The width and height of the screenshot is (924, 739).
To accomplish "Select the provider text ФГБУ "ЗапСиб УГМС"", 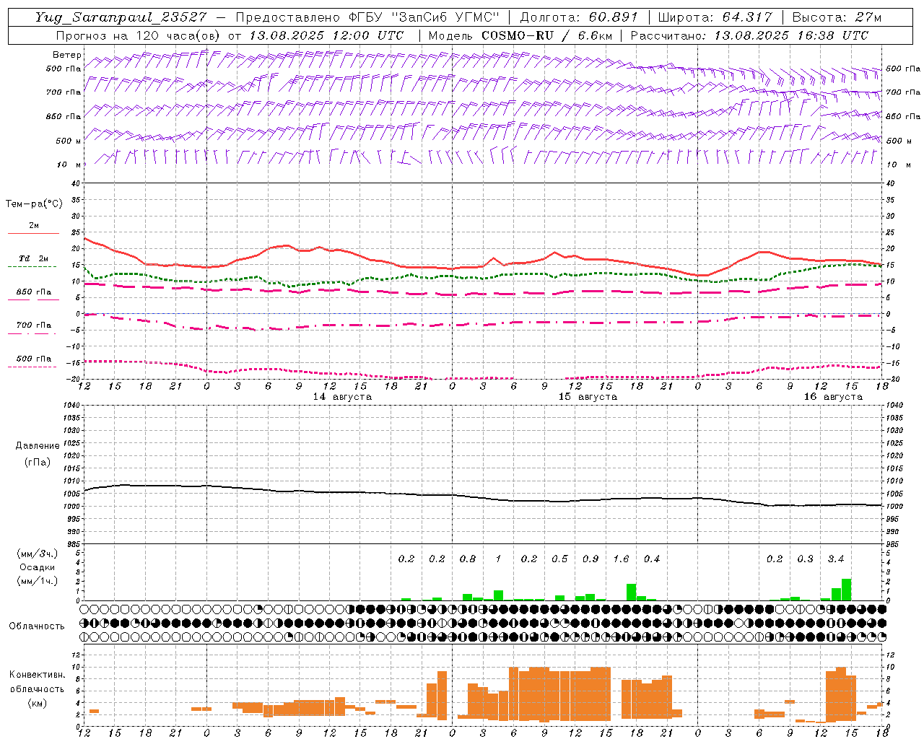I will (425, 17).
